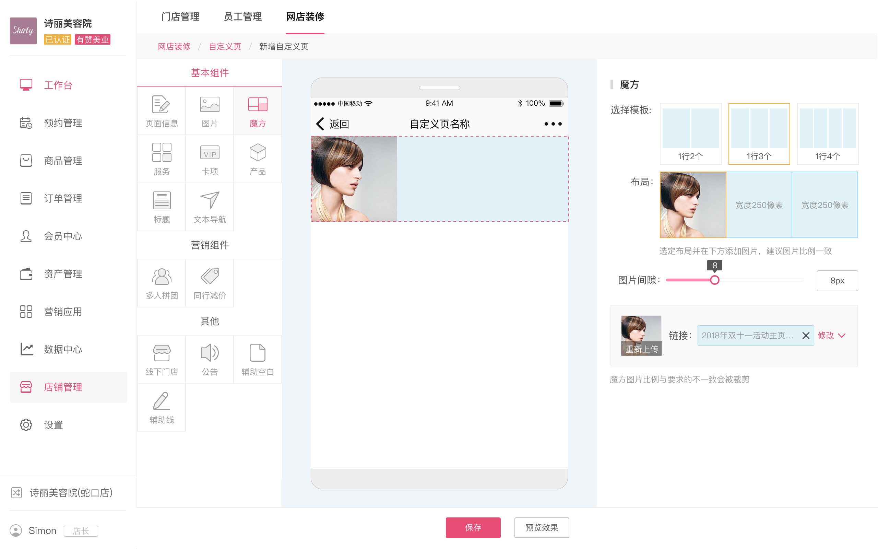Select the middle 宽度250像素 layout cell
This screenshot has height=549, width=878.
(759, 205)
